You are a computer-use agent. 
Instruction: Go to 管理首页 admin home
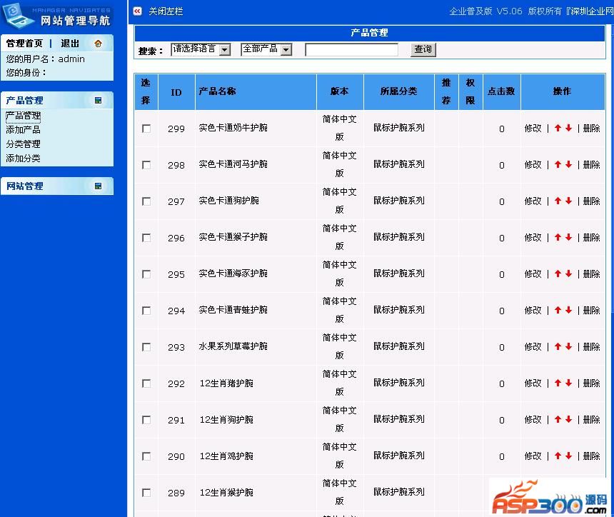[x=24, y=44]
